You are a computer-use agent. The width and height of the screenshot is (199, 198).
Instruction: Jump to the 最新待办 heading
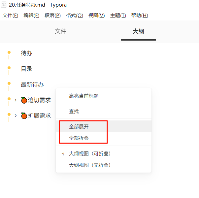(x=32, y=85)
